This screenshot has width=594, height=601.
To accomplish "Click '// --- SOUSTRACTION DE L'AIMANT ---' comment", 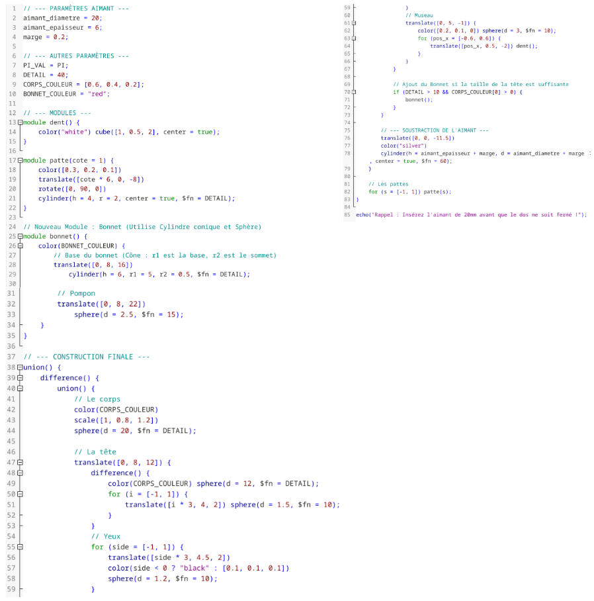I will tap(435, 130).
